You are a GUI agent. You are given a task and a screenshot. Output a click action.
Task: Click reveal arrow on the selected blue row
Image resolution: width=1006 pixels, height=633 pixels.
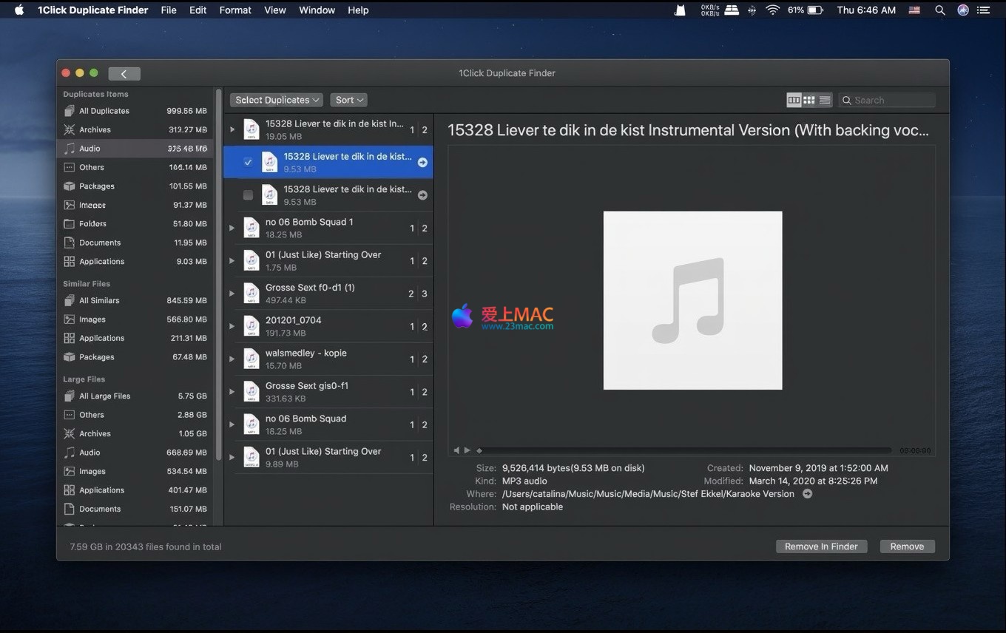(x=422, y=163)
